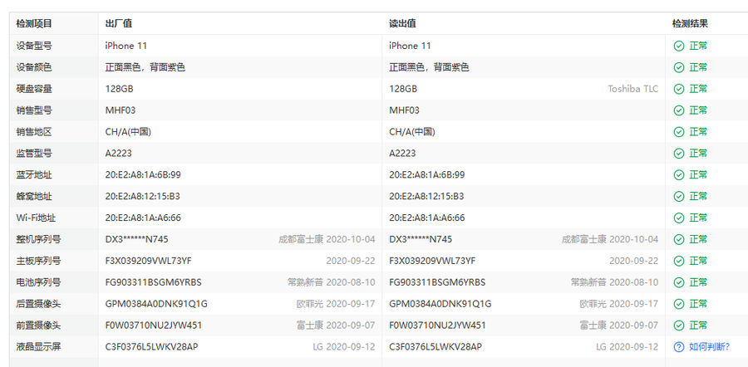Click factory value MHF03

point(121,110)
